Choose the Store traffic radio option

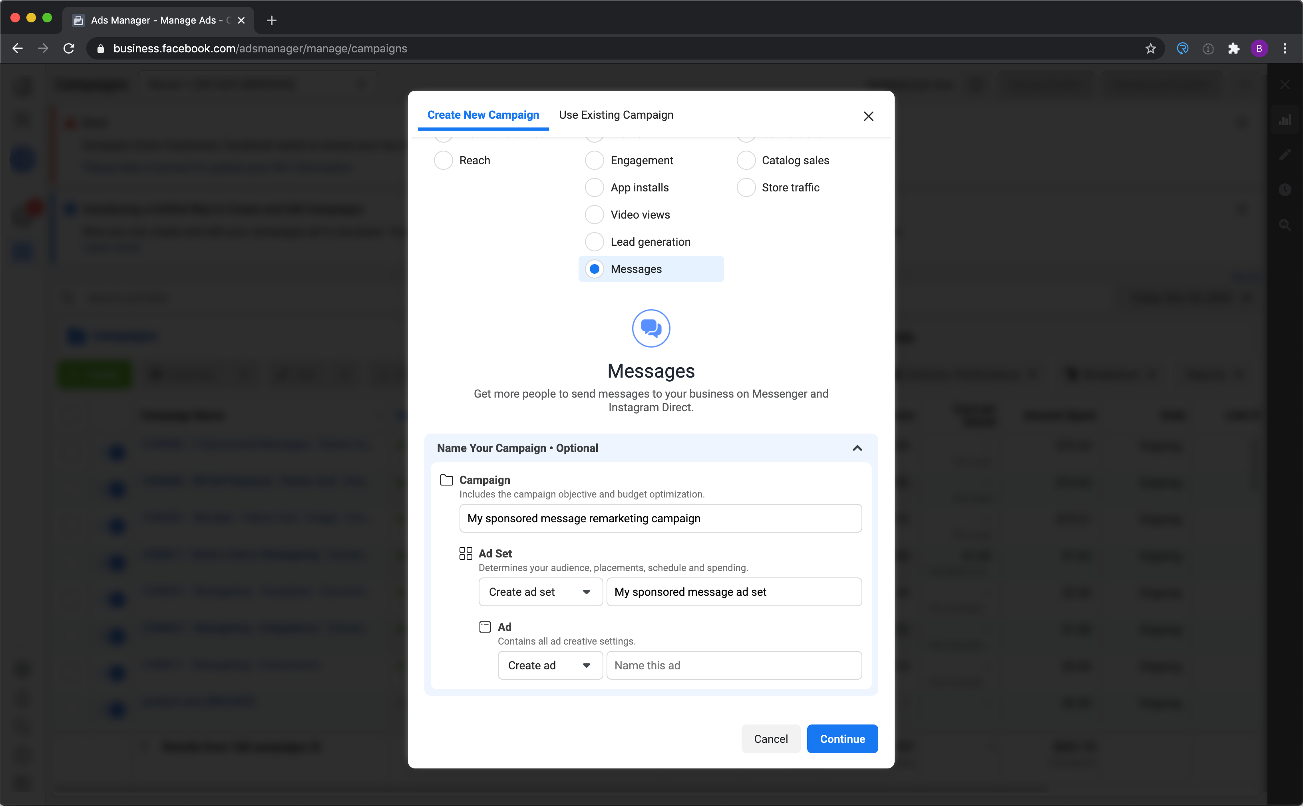click(x=746, y=188)
